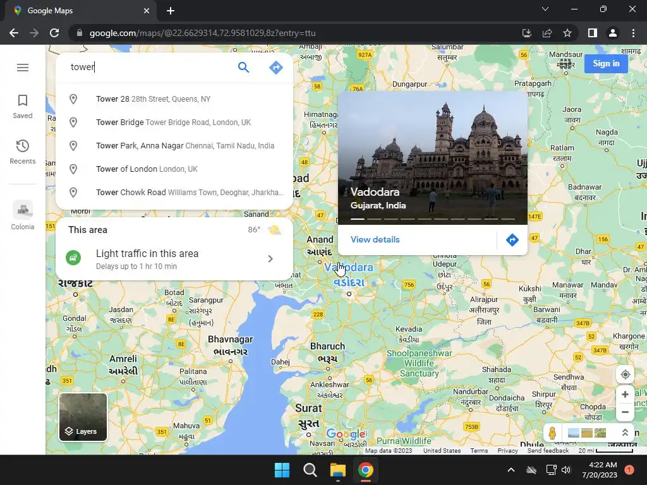Select the Tower 28 Queens suggestion
647x485 pixels.
174,99
